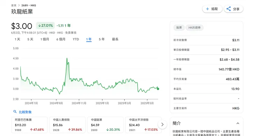Click the 前次收盤價 value $3.11
The height and width of the screenshot is (136, 259).
[x=236, y=40]
